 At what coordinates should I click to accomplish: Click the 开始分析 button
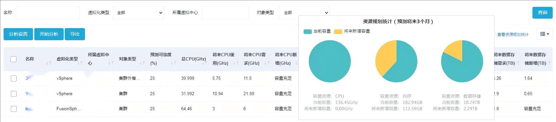(49, 34)
